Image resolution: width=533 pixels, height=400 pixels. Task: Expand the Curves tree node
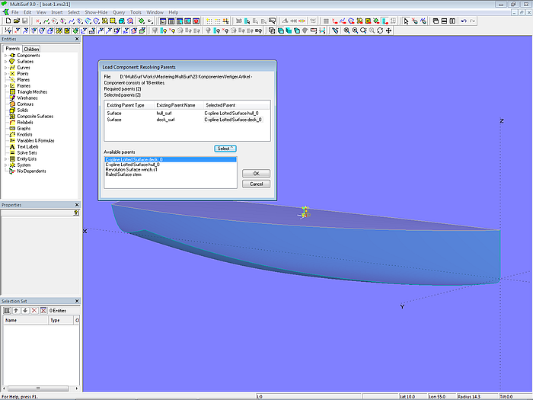5,68
